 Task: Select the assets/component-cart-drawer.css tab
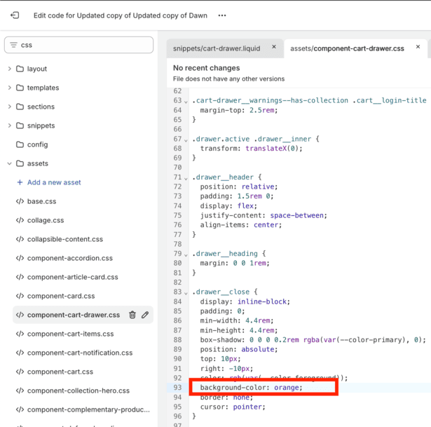click(347, 48)
